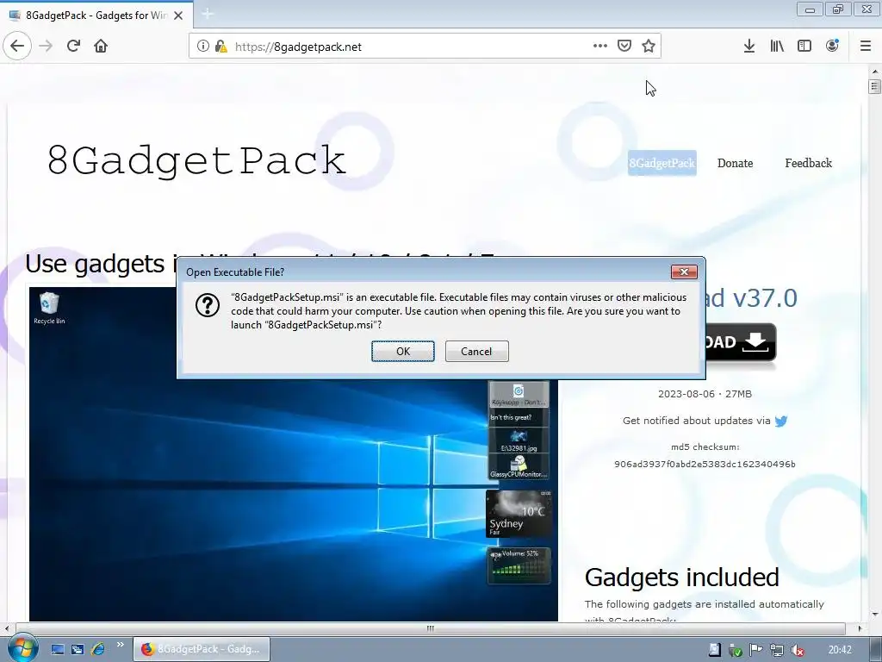
Task: Click the Windows desktop screenshot thumbnail
Action: (x=293, y=454)
